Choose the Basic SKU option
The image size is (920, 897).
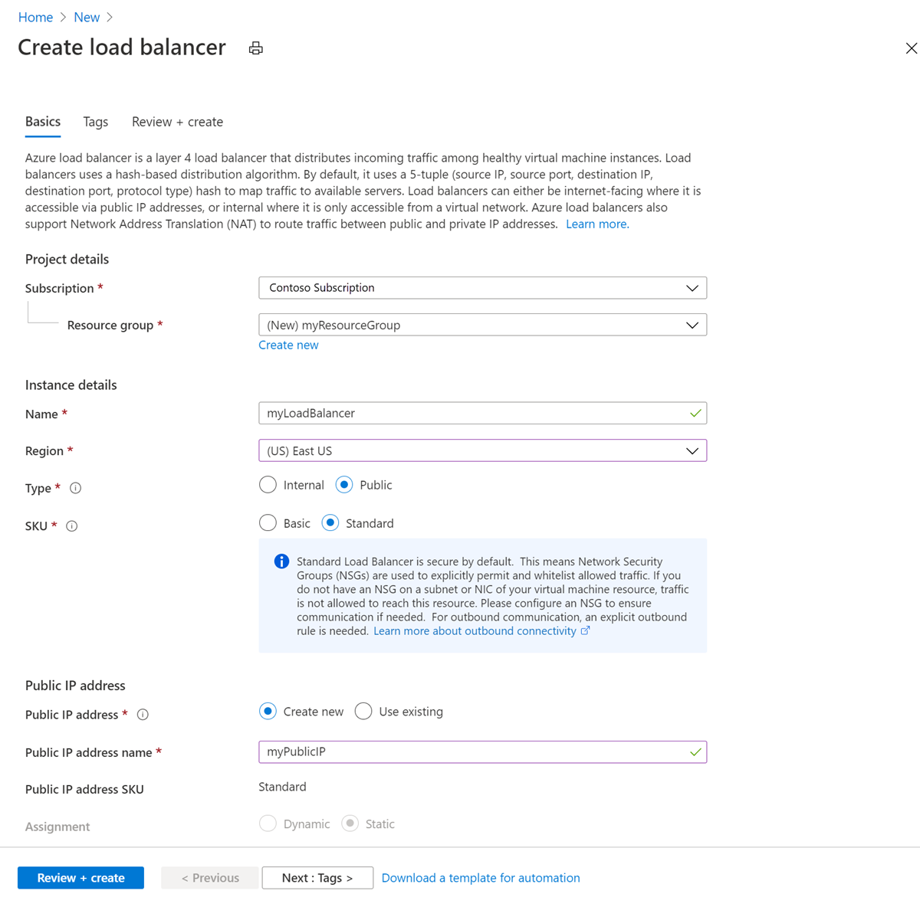coord(268,523)
